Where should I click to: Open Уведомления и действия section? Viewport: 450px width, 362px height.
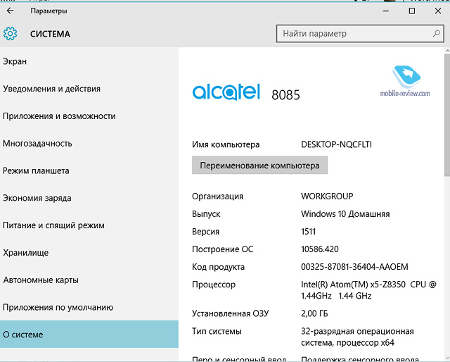[89, 89]
